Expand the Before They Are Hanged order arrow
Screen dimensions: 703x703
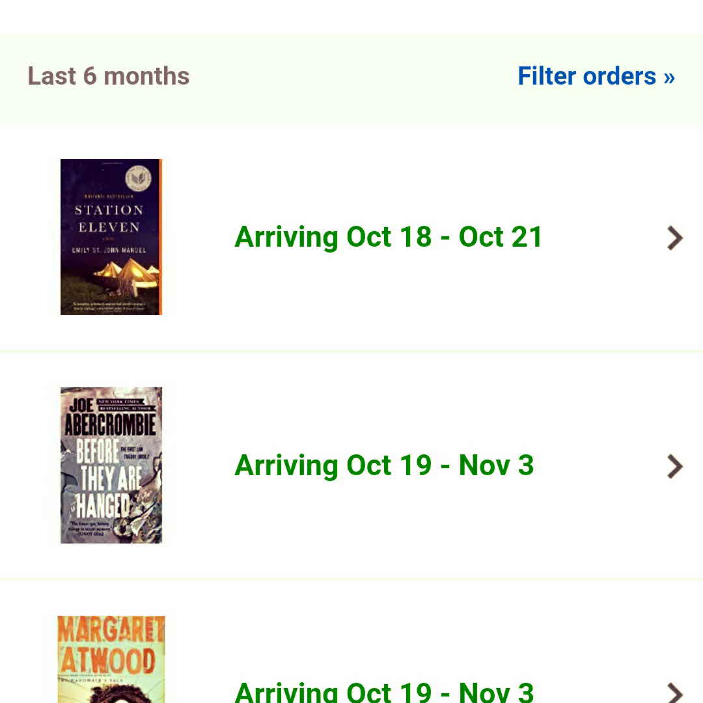[x=674, y=466]
